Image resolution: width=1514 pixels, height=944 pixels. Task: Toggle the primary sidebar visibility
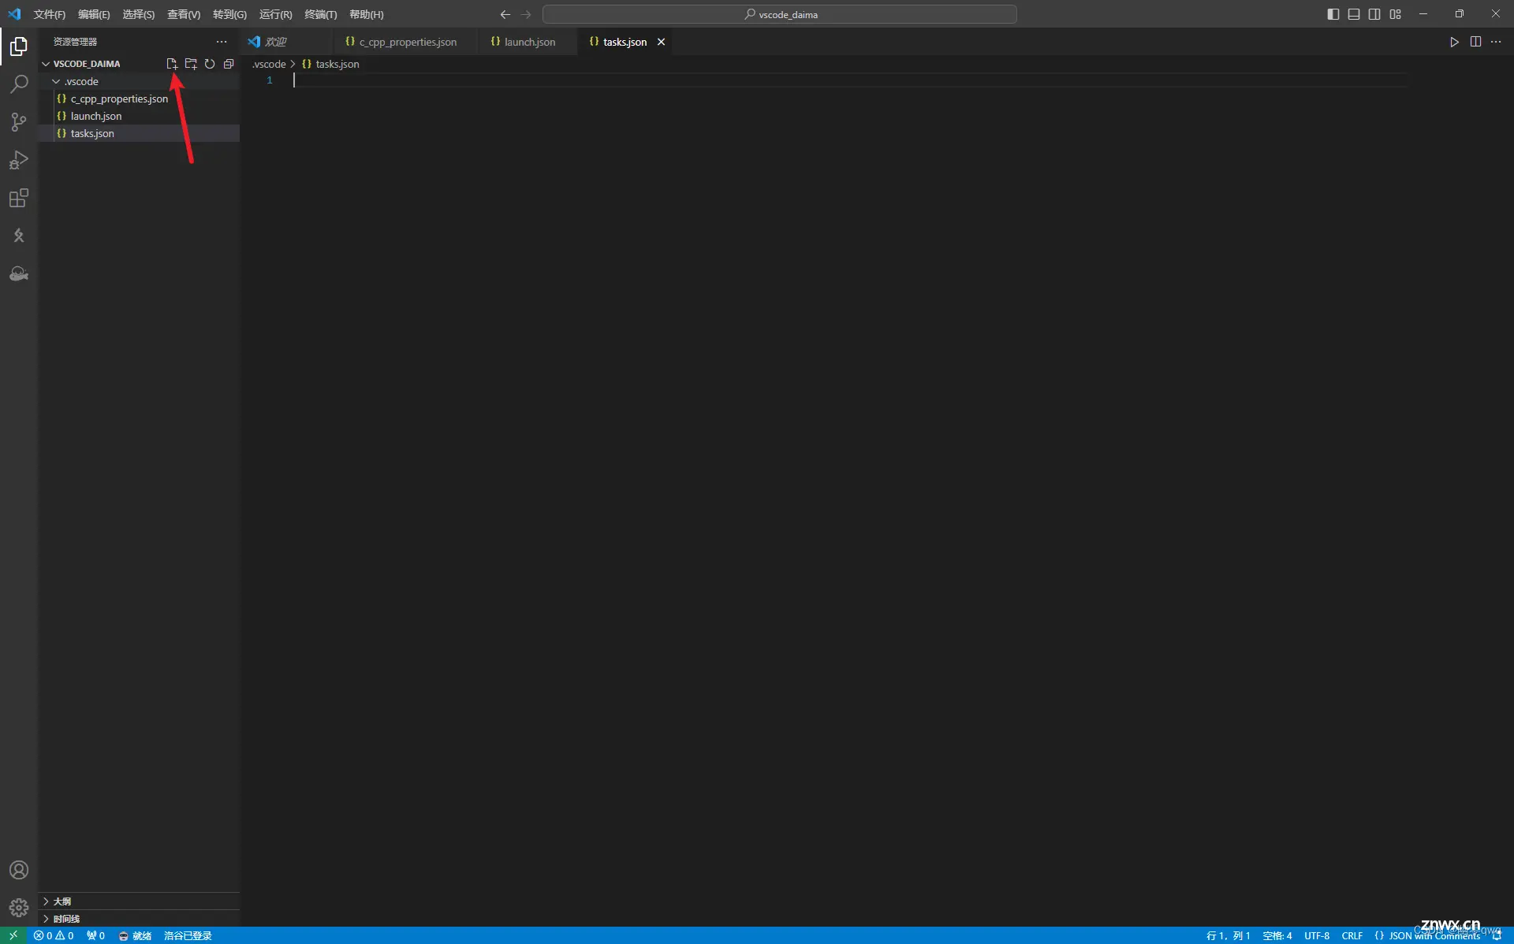1333,14
